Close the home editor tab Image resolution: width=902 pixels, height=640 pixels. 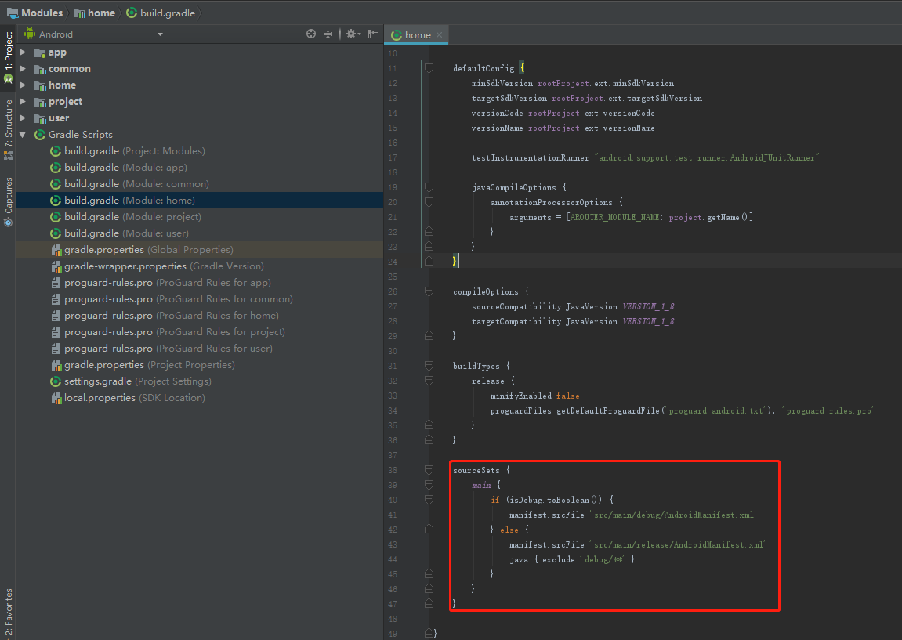coord(439,34)
